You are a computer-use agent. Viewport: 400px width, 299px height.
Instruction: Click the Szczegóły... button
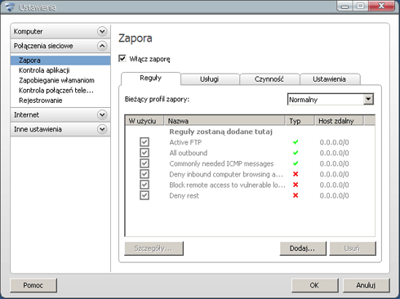(153, 248)
